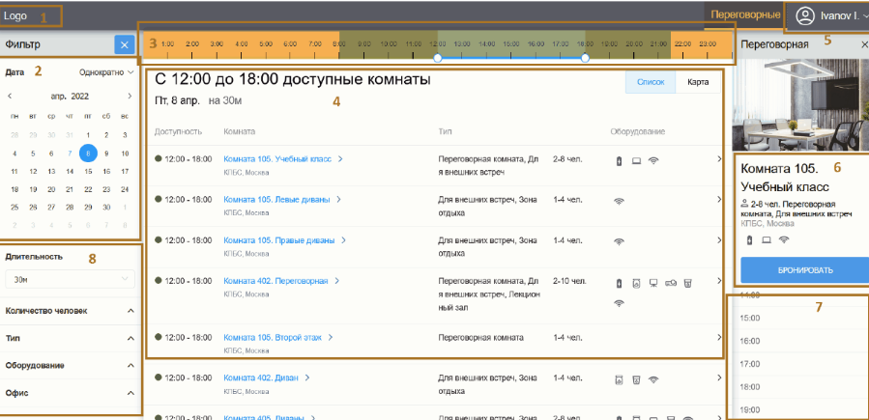This screenshot has width=869, height=420.
Task: Click the room photo thumbnail
Action: pyautogui.click(x=800, y=104)
